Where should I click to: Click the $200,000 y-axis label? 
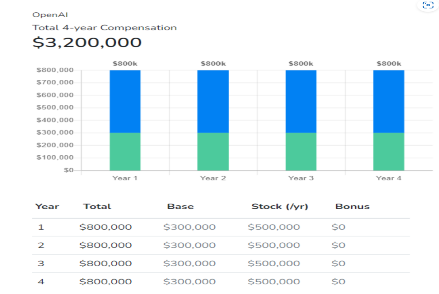click(55, 145)
